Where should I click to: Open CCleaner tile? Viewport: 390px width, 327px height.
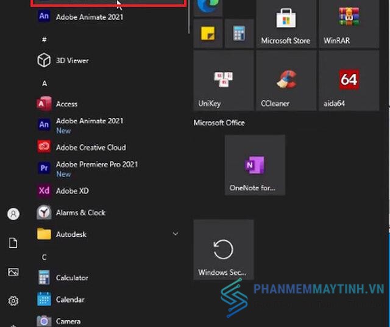point(286,80)
